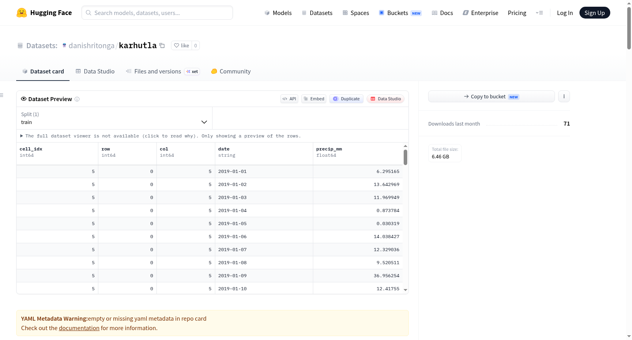632x340 pixels.
Task: Open the Split train dropdown
Action: (x=115, y=118)
